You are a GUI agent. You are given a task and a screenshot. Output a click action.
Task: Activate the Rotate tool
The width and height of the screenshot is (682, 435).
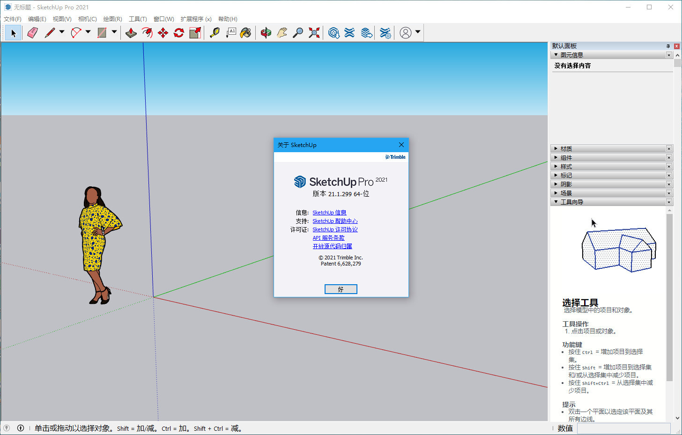tap(179, 33)
